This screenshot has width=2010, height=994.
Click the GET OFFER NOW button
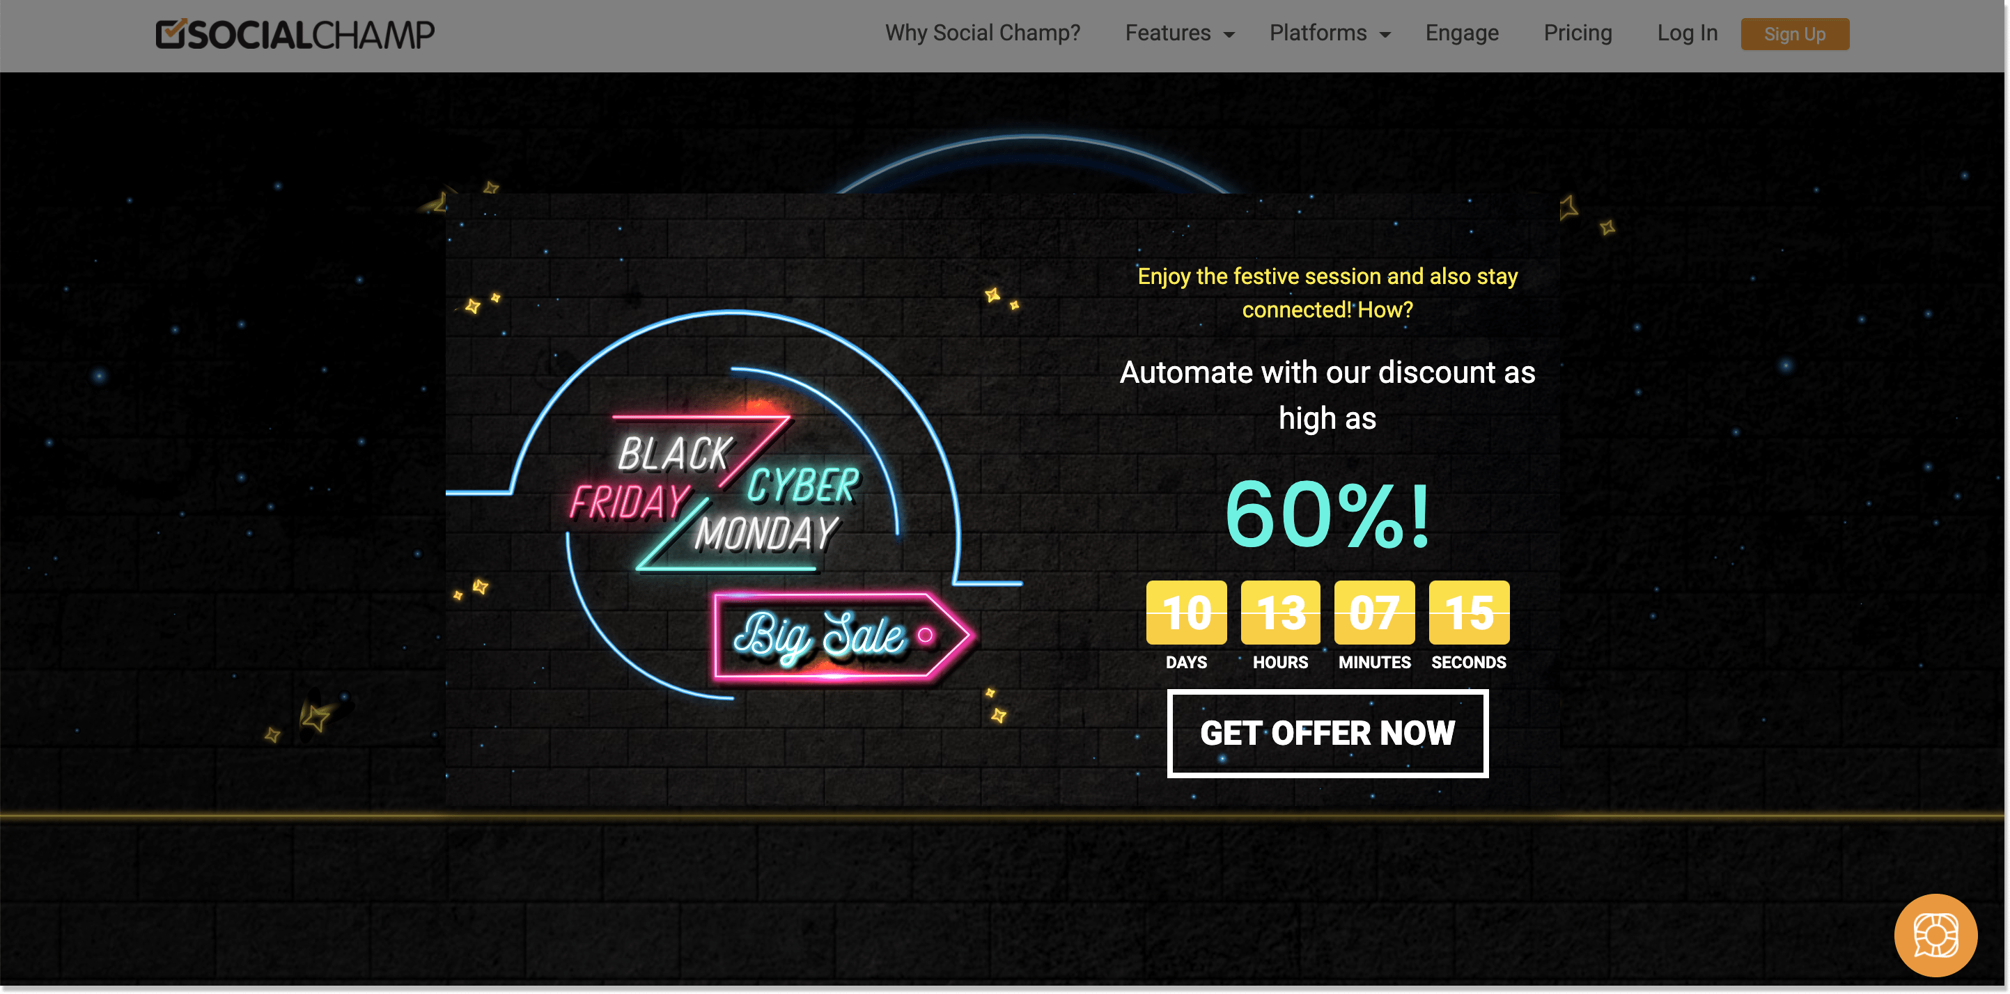1327,733
